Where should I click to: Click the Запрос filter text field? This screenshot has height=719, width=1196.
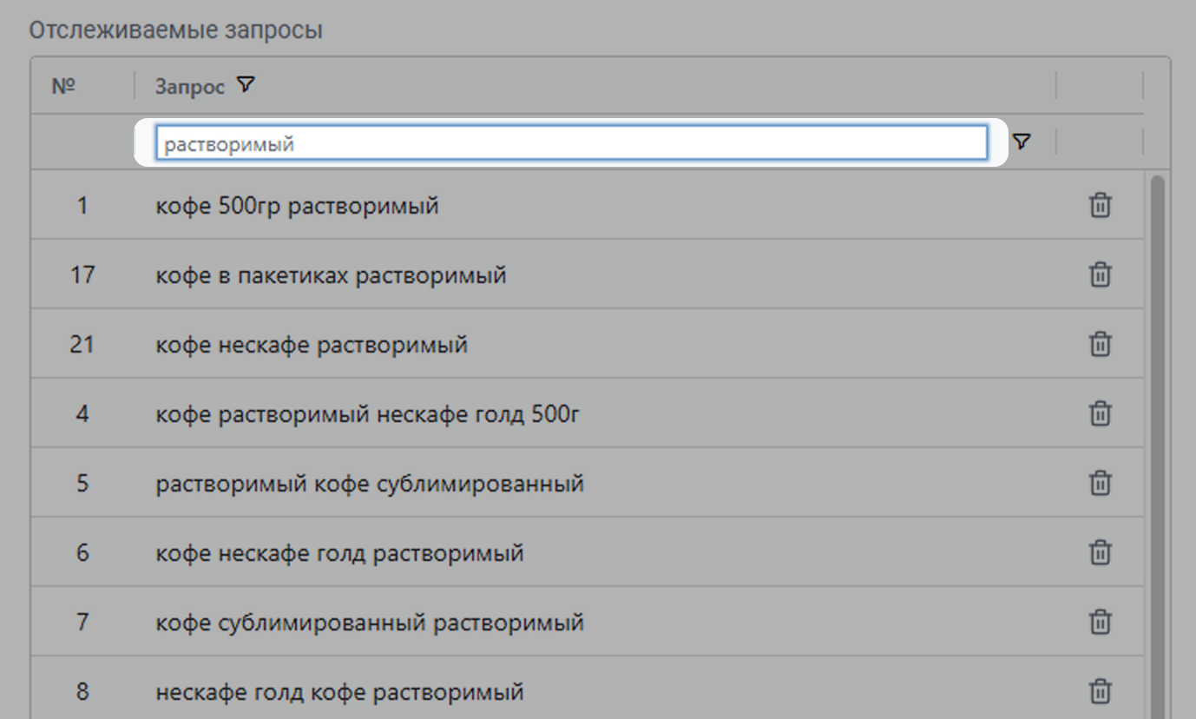tap(570, 143)
